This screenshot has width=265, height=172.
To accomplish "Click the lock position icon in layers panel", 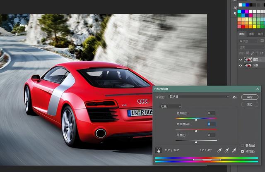I will 256,53.
